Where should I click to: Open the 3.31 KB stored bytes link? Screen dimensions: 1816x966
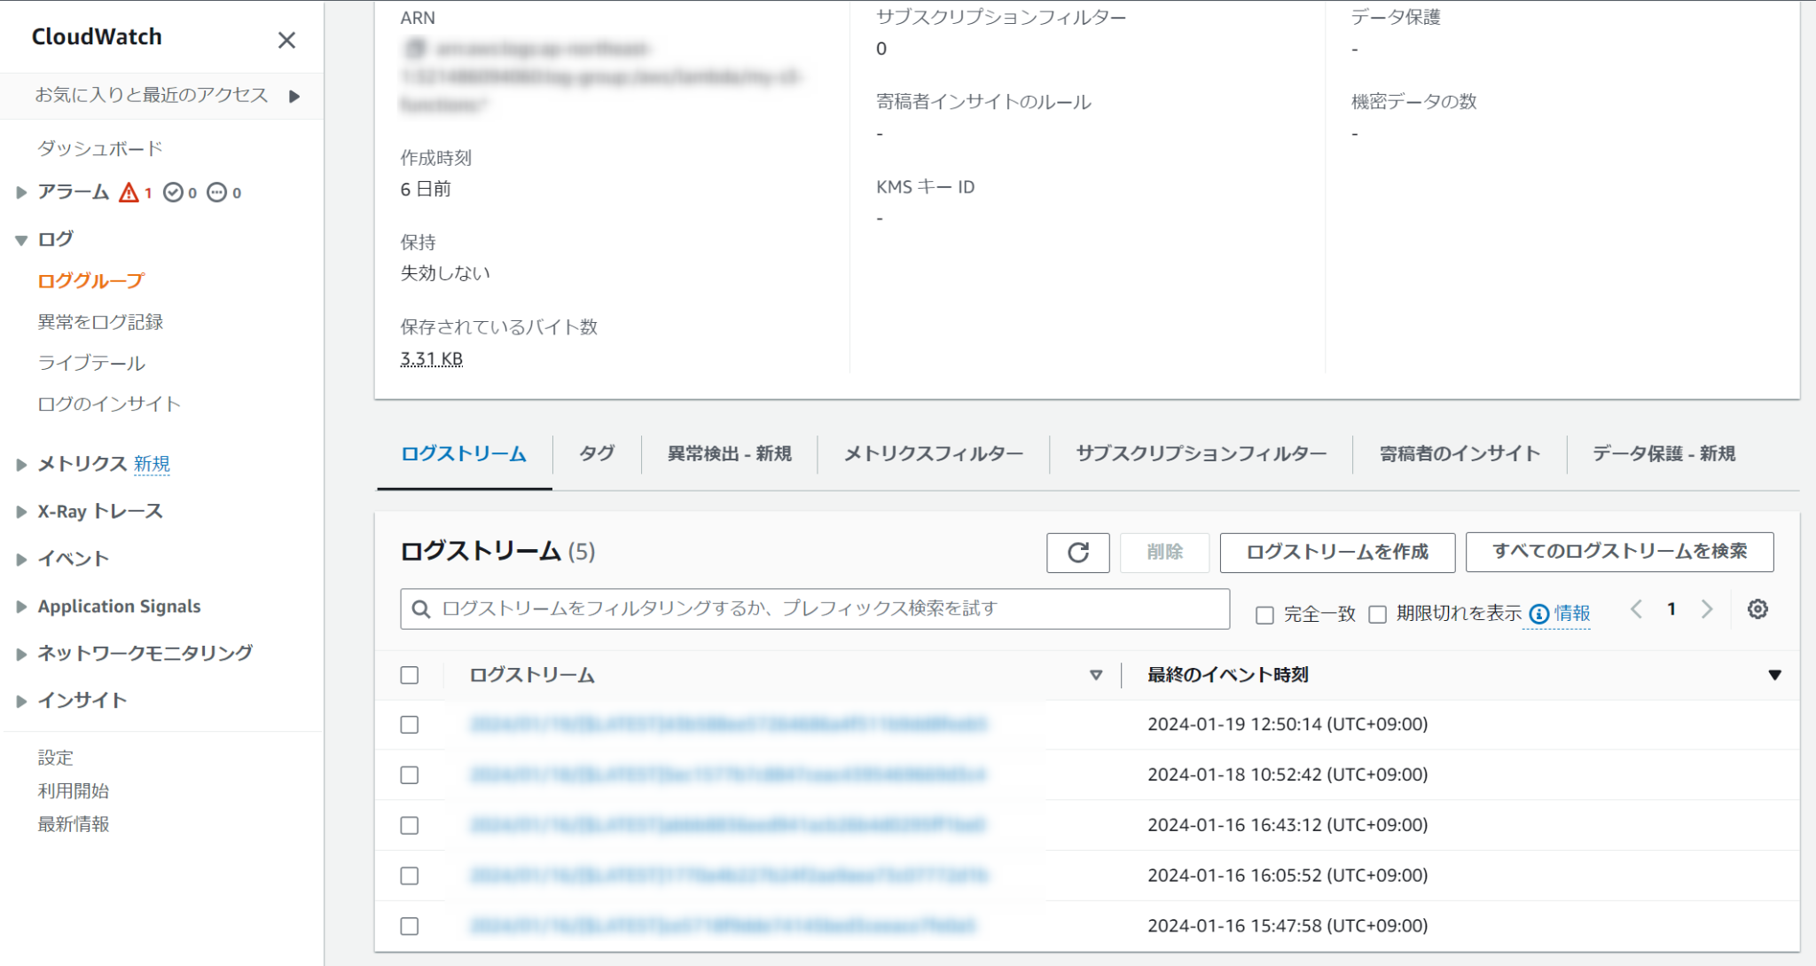click(x=430, y=357)
